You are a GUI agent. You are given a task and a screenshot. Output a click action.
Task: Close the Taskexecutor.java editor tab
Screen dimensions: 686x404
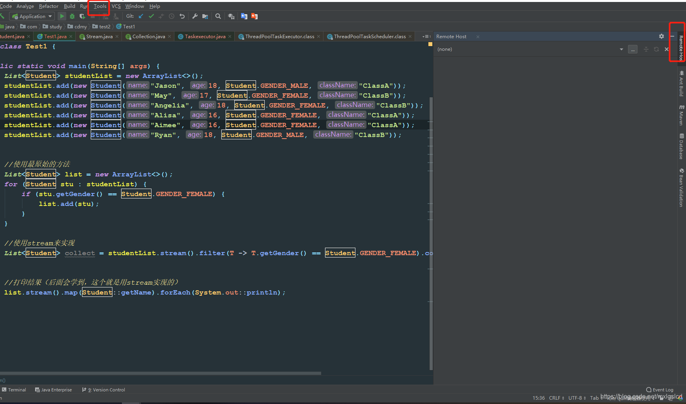(x=230, y=36)
